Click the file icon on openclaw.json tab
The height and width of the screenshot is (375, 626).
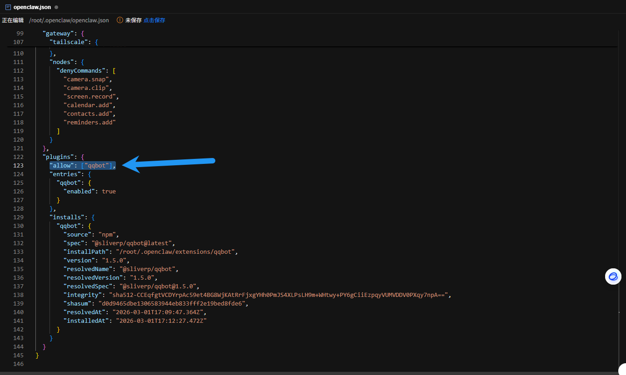[x=8, y=7]
